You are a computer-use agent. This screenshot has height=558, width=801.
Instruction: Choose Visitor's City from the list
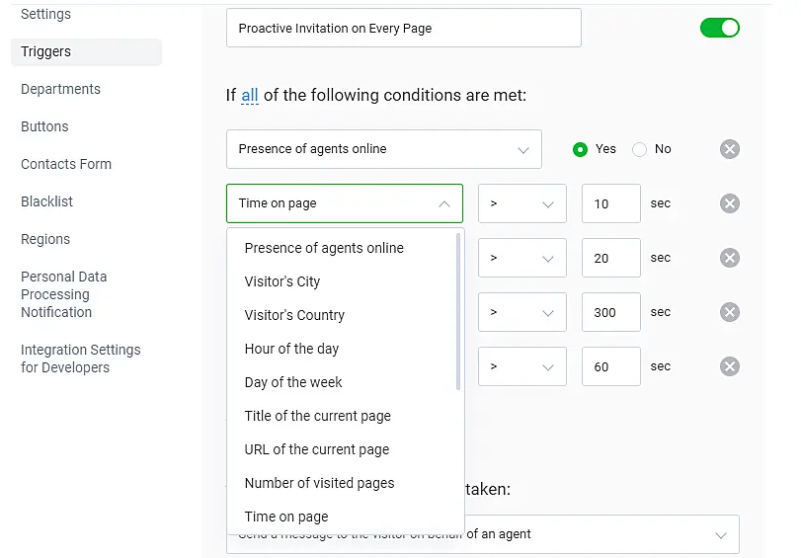[x=282, y=281]
